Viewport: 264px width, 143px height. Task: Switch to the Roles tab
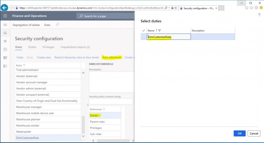pyautogui.click(x=19, y=47)
